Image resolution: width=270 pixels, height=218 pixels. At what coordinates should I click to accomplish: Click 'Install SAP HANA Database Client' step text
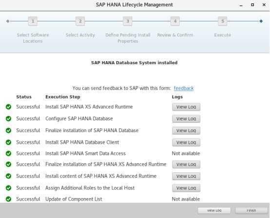[x=82, y=142]
